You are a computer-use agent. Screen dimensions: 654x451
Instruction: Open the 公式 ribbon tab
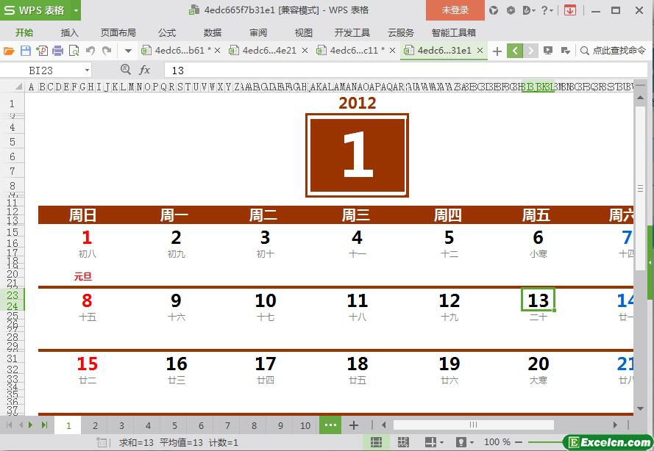point(167,32)
